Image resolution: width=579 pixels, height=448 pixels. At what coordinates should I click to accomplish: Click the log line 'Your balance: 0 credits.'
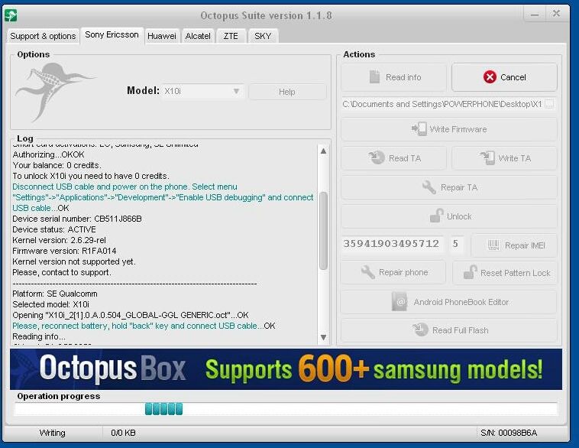click(57, 165)
